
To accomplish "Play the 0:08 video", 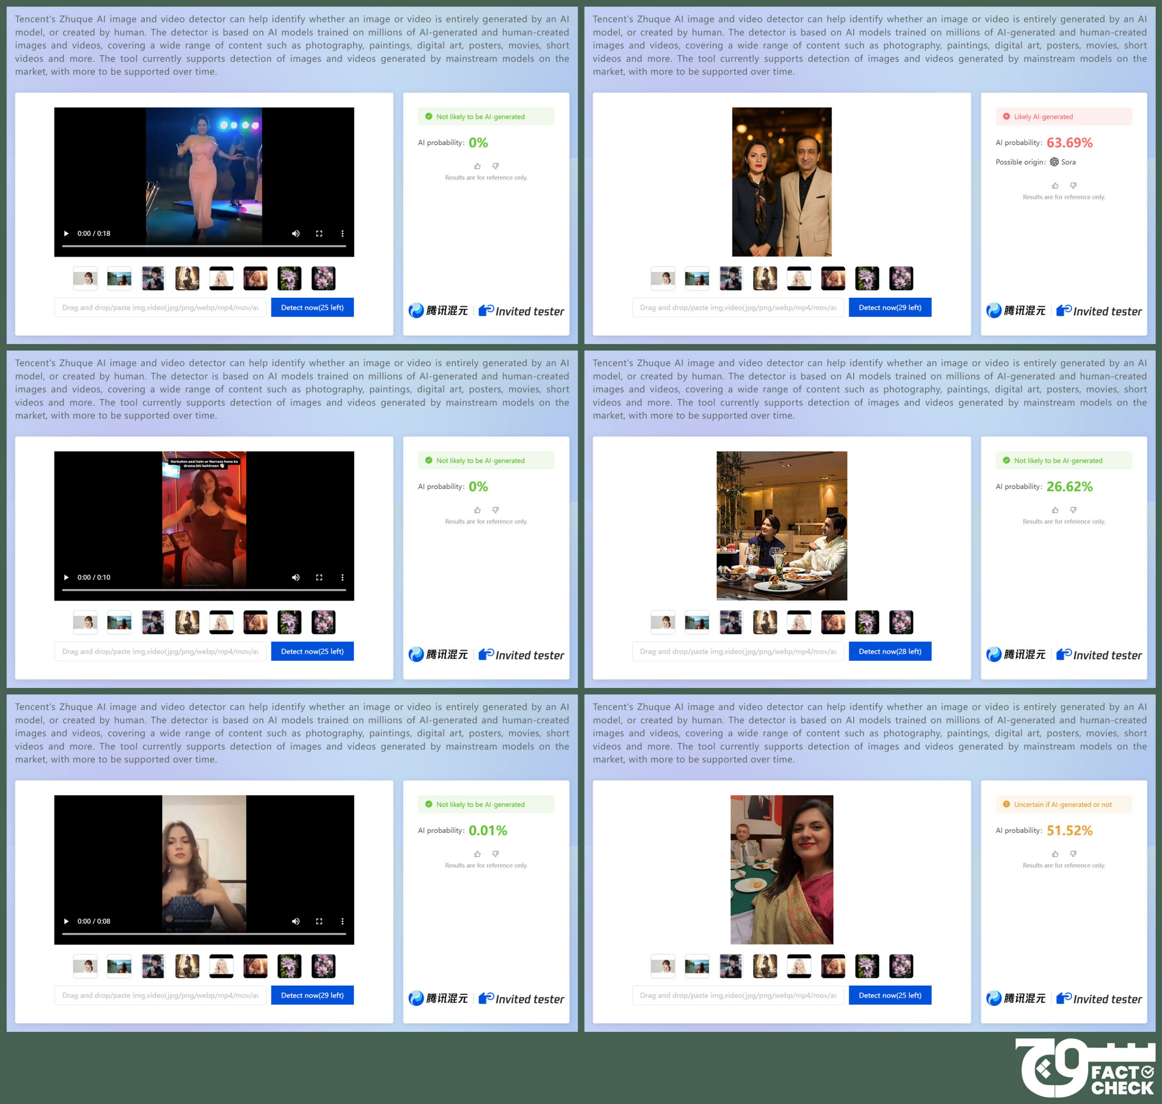I will coord(67,921).
